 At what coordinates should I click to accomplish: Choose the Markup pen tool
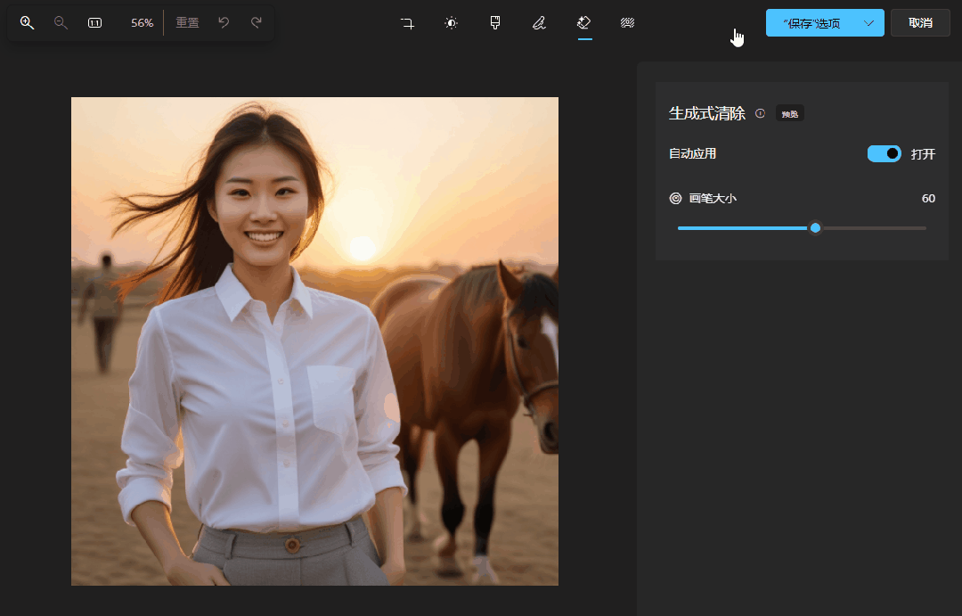539,23
